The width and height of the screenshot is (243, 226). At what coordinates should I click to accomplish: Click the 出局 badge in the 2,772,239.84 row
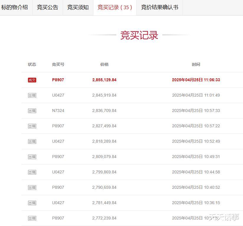click(x=32, y=218)
